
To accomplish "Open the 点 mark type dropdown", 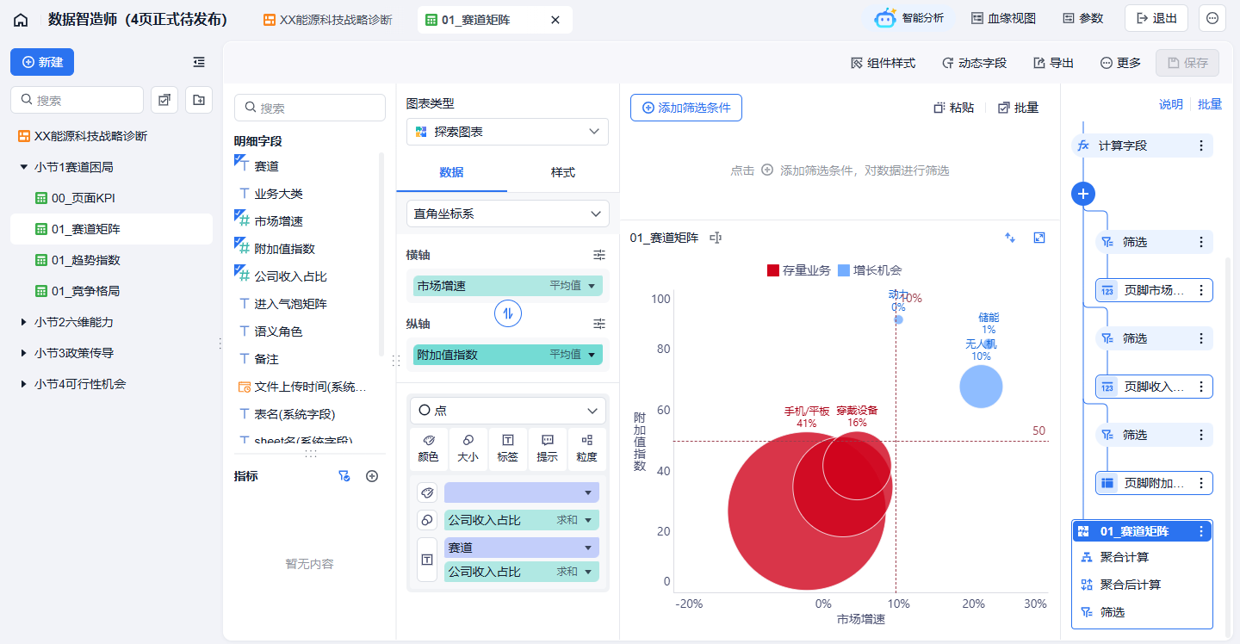I will [507, 411].
